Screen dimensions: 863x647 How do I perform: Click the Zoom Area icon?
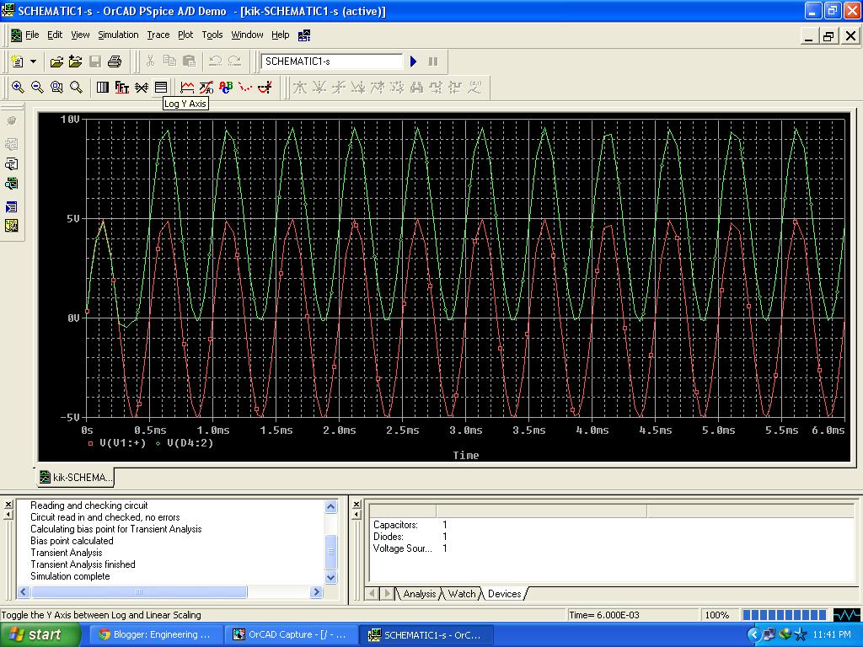pyautogui.click(x=56, y=86)
